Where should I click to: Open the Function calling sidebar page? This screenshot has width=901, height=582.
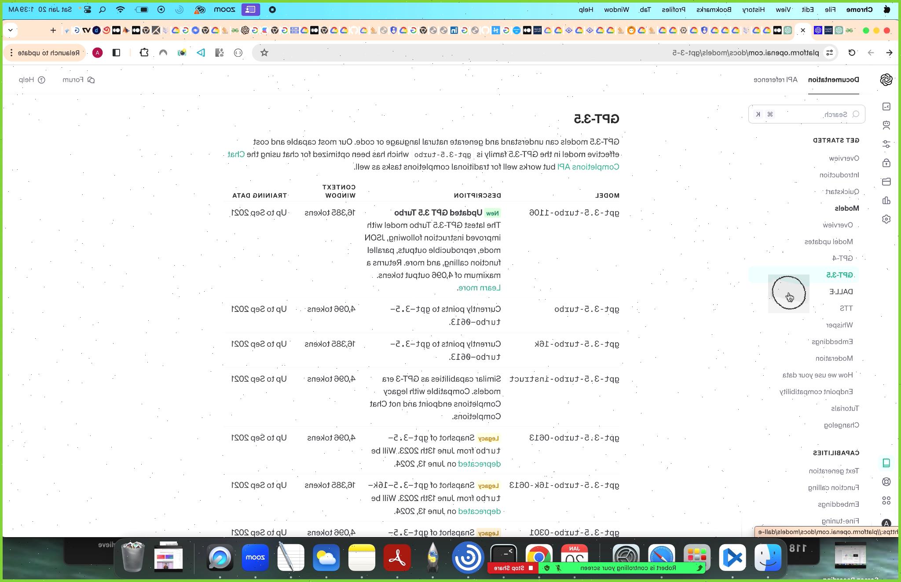(833, 488)
